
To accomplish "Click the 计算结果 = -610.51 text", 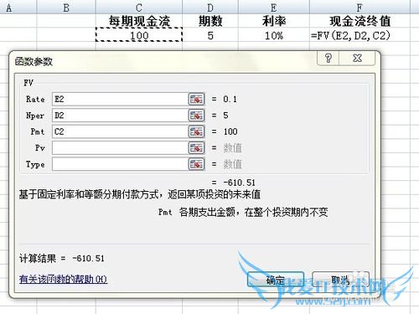I will (62, 259).
